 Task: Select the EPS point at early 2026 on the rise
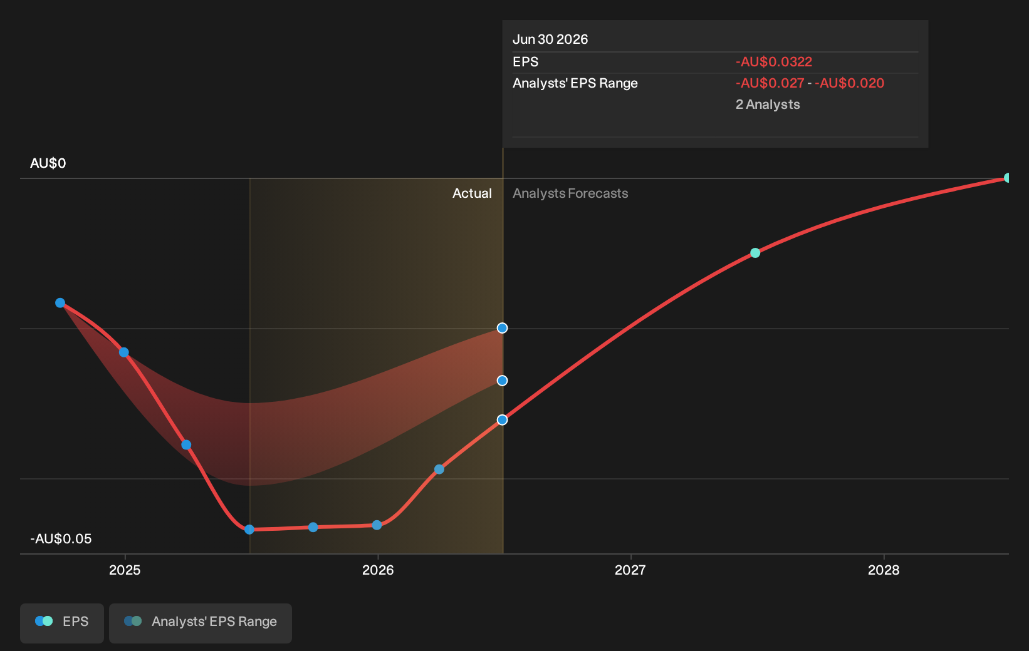coord(439,469)
